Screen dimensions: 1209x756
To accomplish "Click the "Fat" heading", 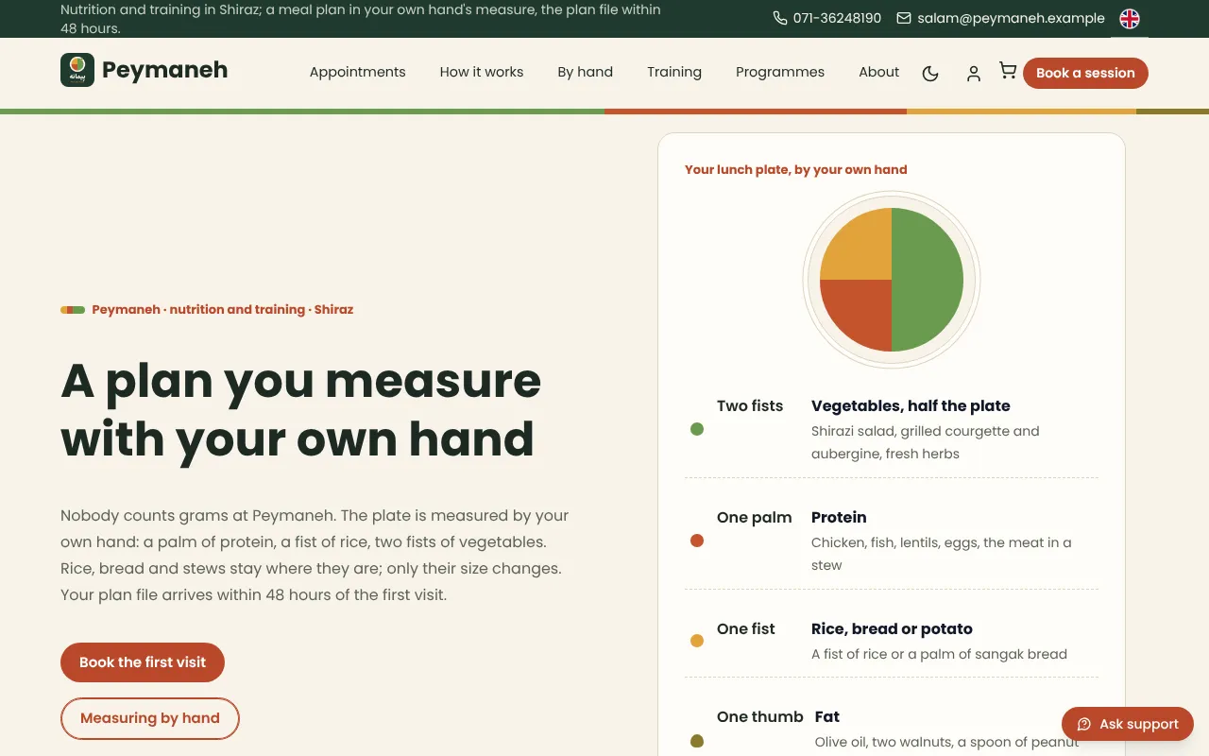I will [x=827, y=716].
